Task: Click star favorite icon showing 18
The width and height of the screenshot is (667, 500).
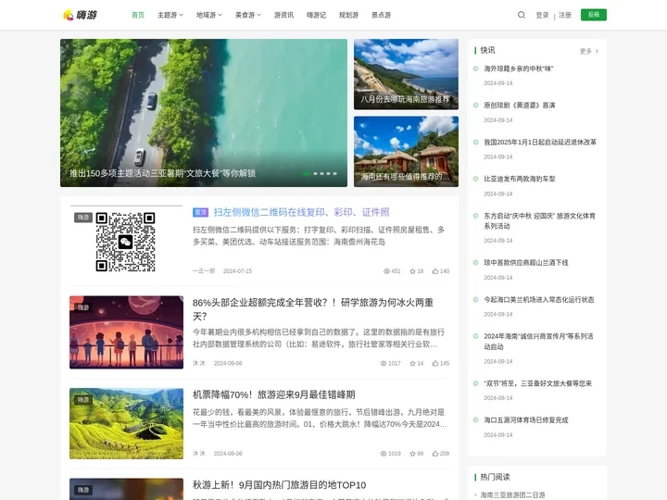Action: pos(412,271)
